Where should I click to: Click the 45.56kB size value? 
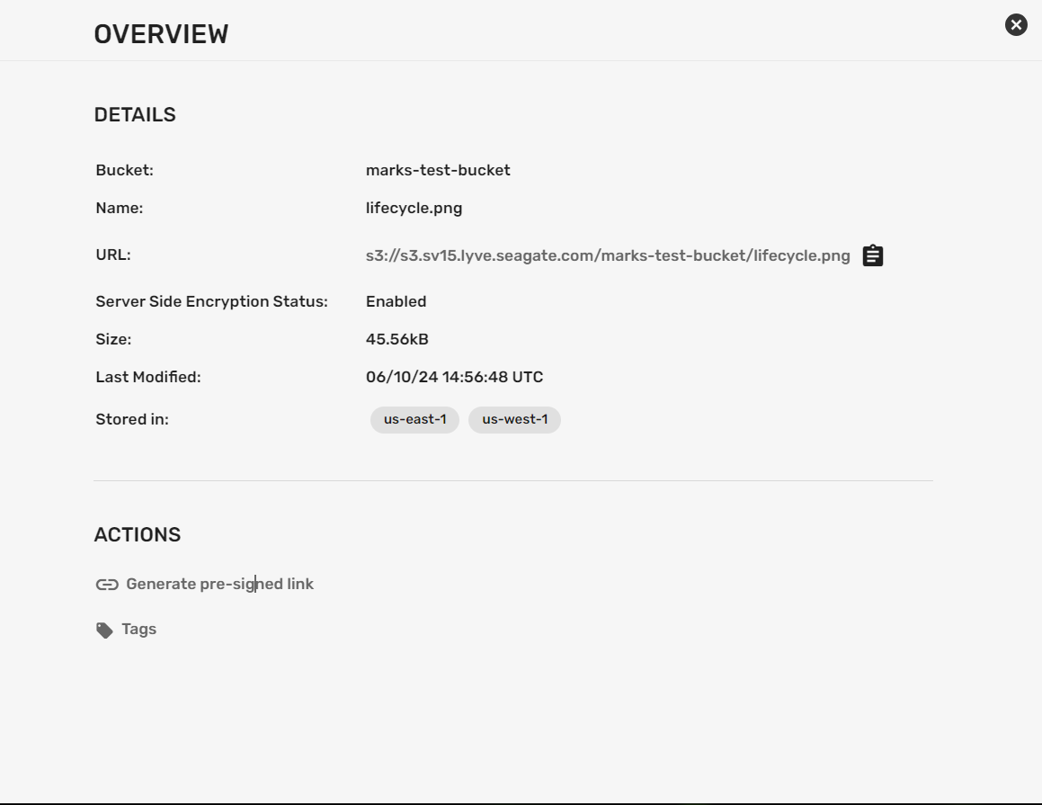(x=396, y=339)
